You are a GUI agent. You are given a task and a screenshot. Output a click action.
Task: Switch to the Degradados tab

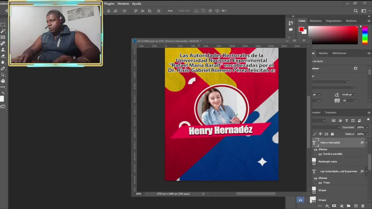[334, 21]
